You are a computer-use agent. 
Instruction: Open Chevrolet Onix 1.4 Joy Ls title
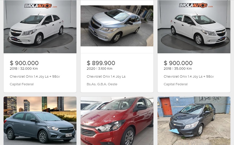click(x=106, y=76)
